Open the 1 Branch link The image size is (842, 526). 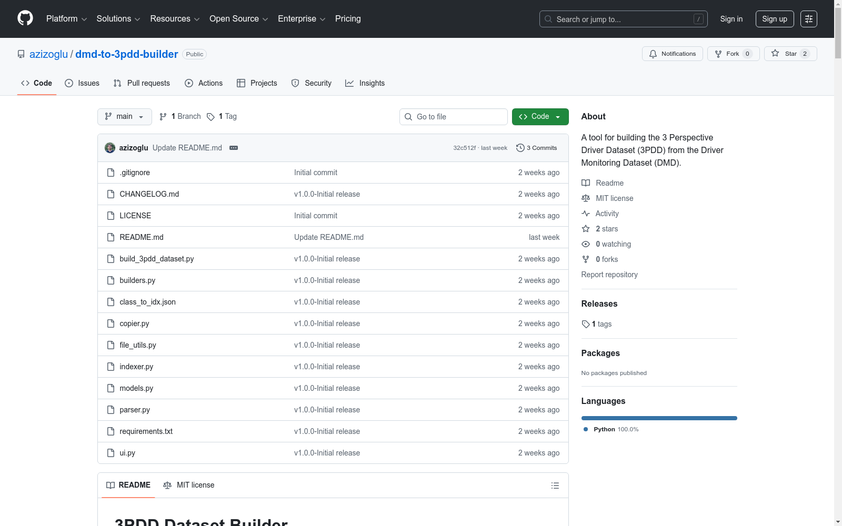point(180,117)
